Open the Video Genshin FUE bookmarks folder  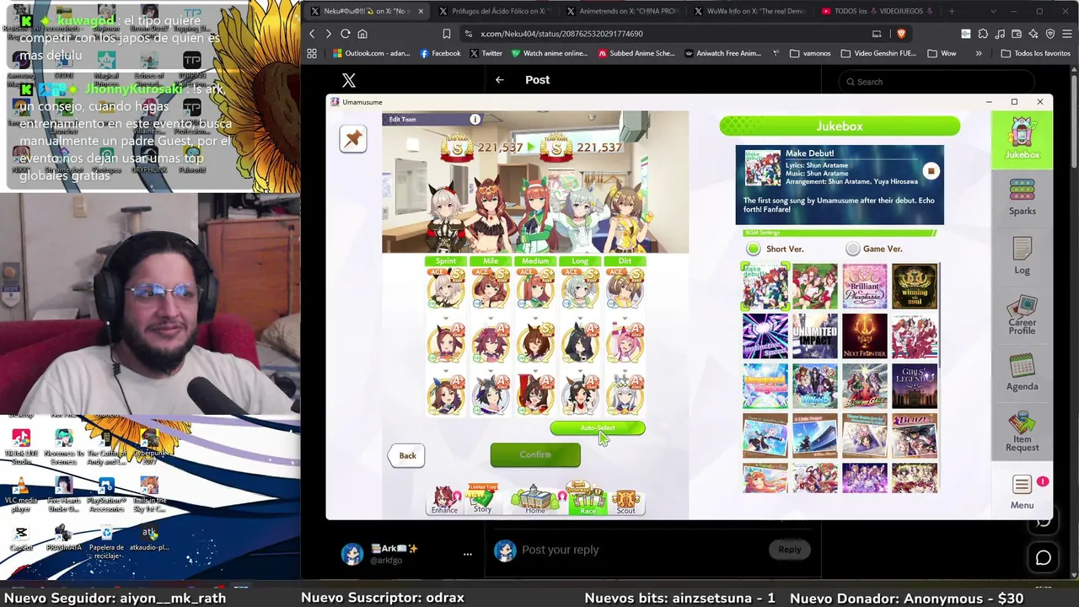(878, 53)
